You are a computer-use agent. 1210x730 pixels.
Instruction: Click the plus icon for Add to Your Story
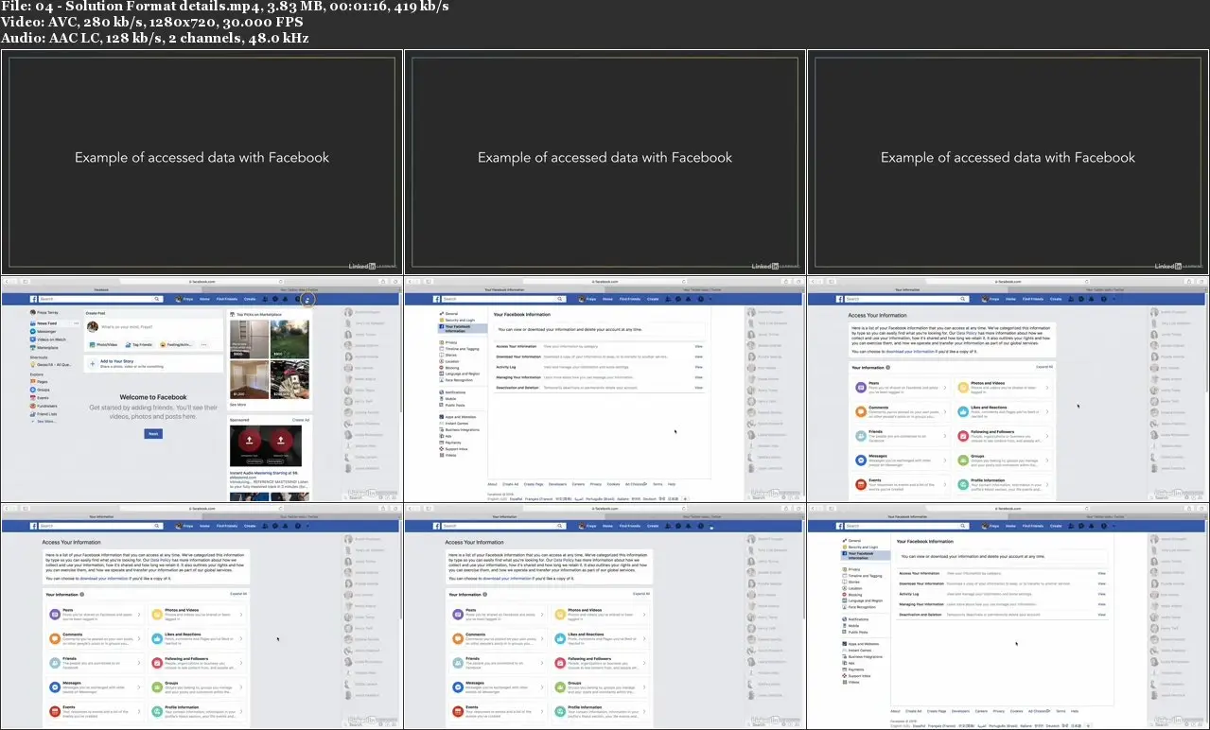pyautogui.click(x=93, y=364)
